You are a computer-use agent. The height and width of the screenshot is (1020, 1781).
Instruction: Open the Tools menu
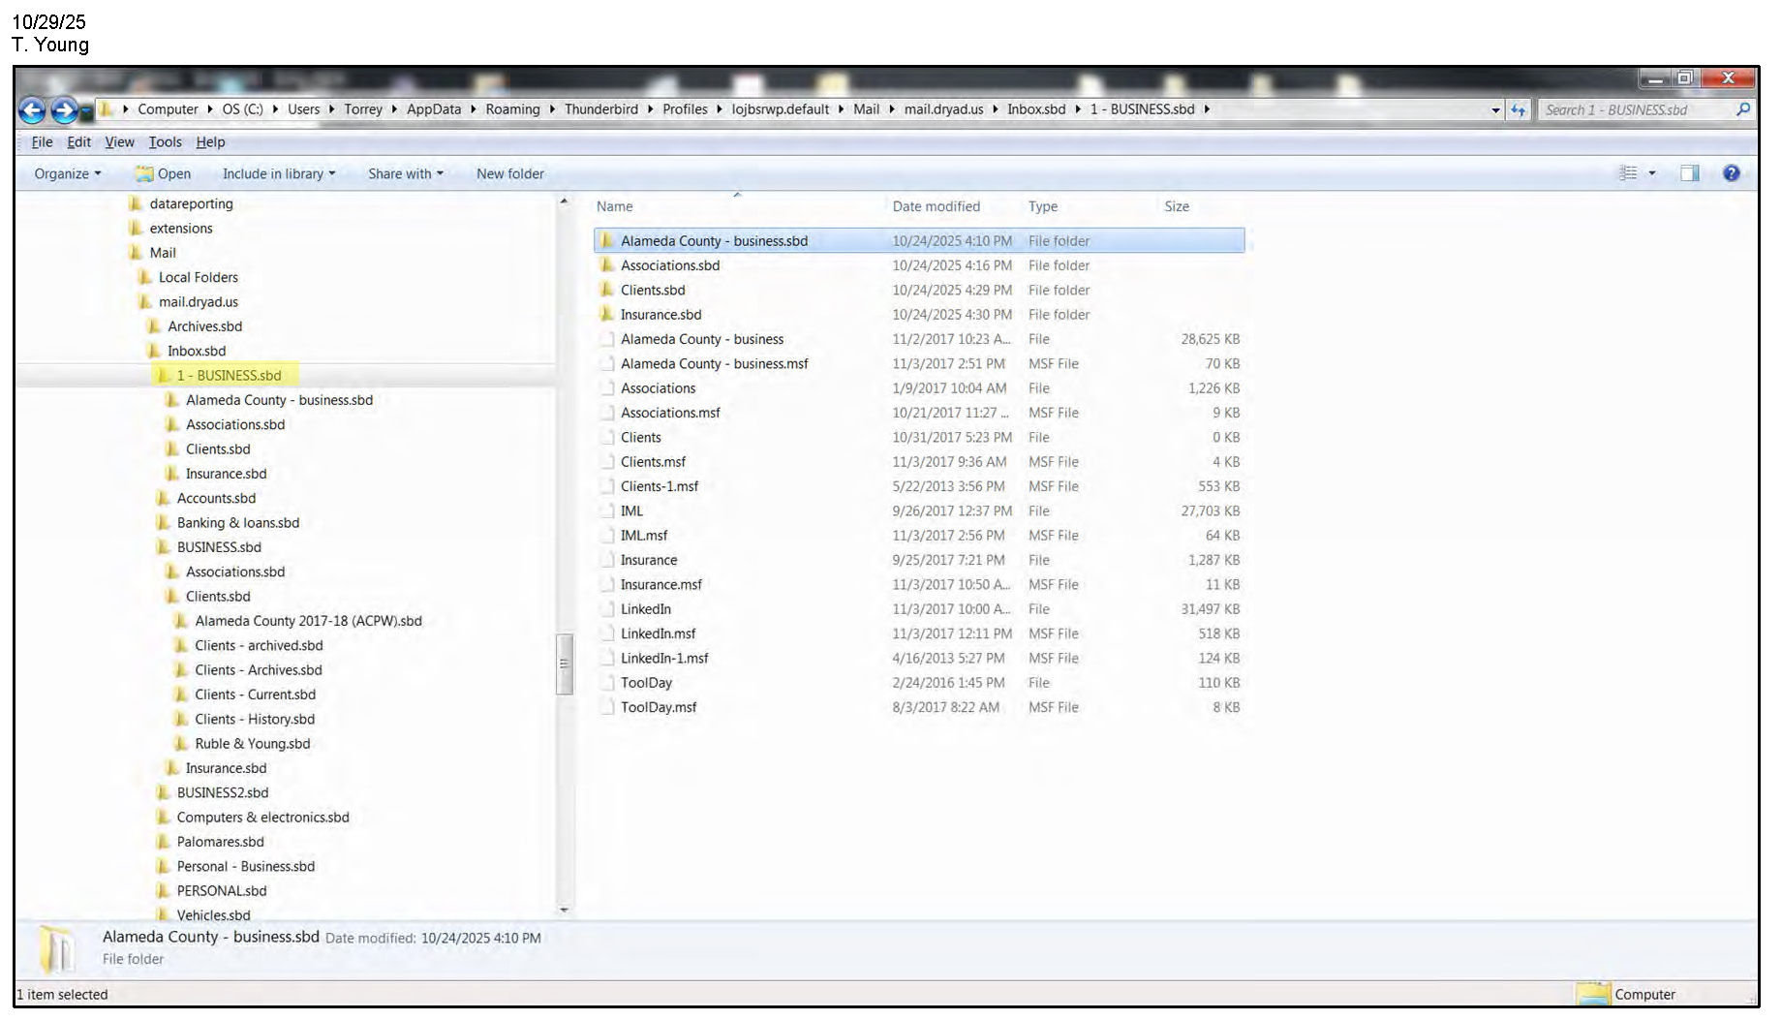165,142
